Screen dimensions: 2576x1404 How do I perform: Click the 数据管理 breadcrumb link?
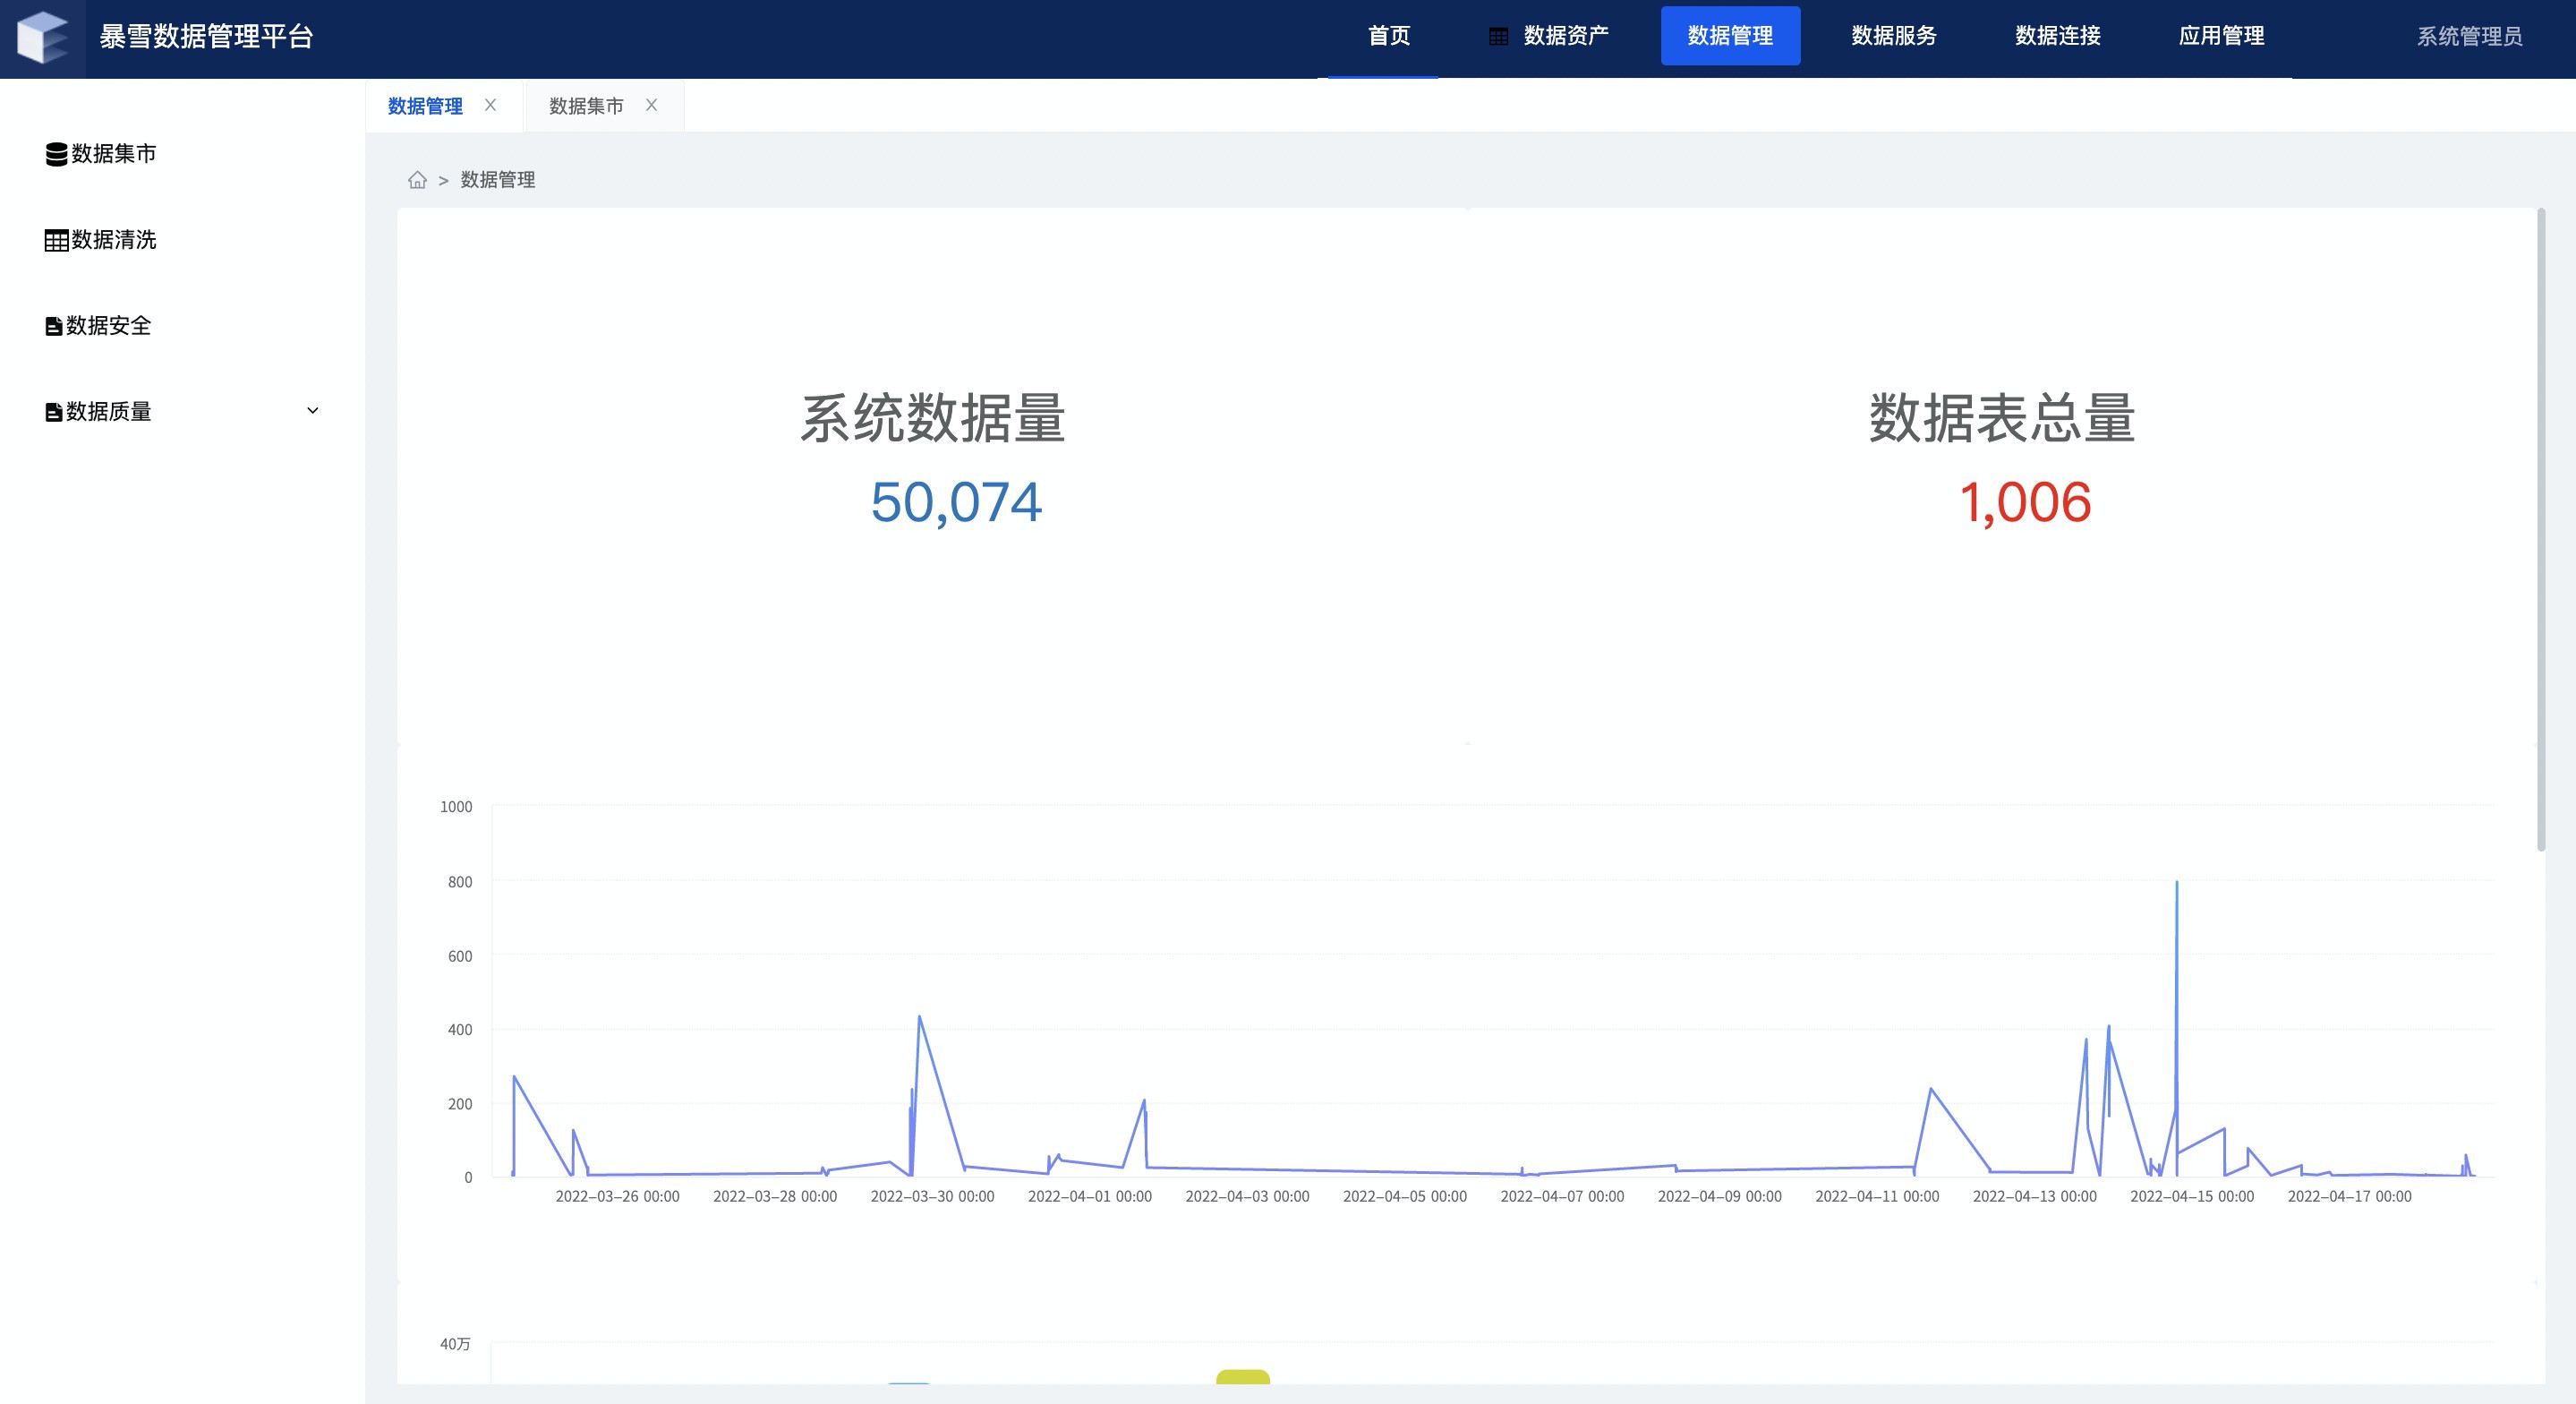click(x=497, y=180)
